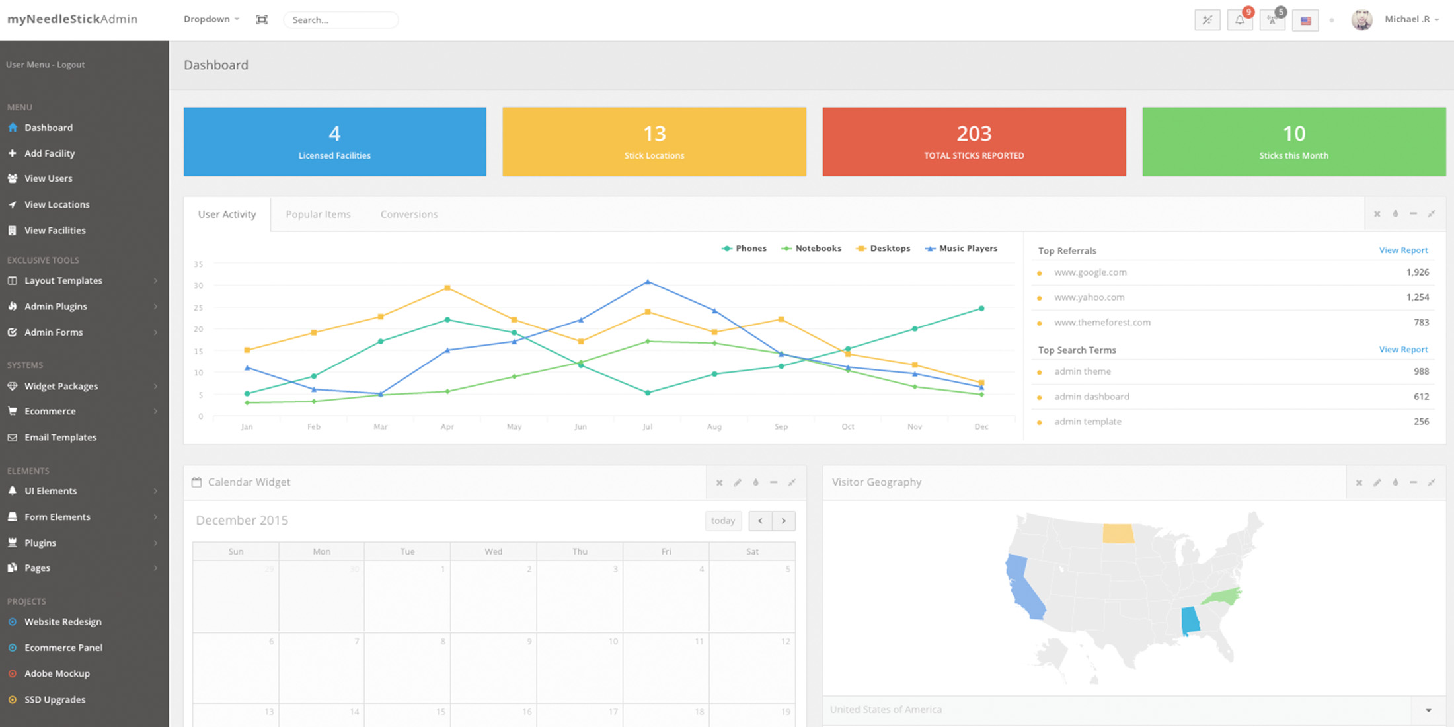The height and width of the screenshot is (727, 1454).
Task: Open color drop icon on User Activity panel
Action: coord(1395,214)
